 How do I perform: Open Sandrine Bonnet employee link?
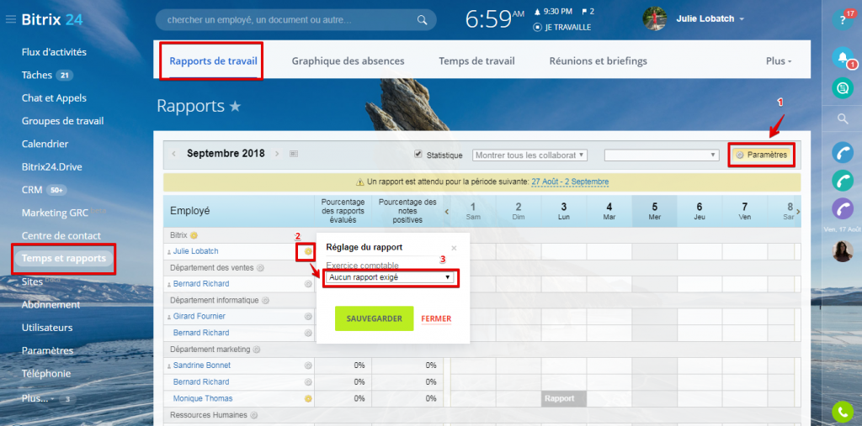point(202,365)
